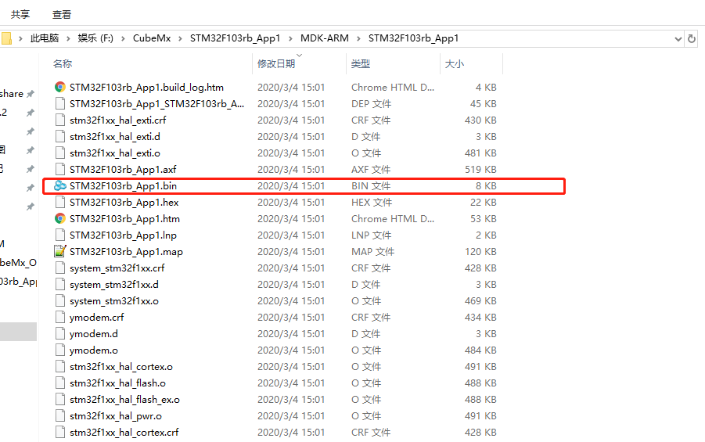Expand chevron after CubeMx breadcrumb
The width and height of the screenshot is (705, 442).
point(180,38)
